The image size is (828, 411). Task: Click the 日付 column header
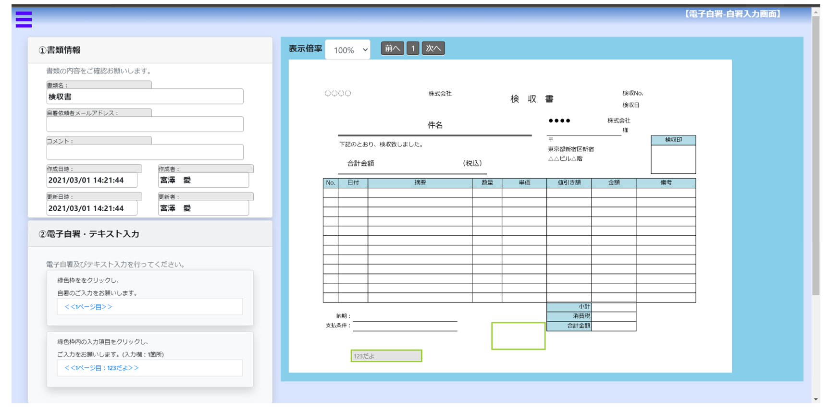point(353,183)
